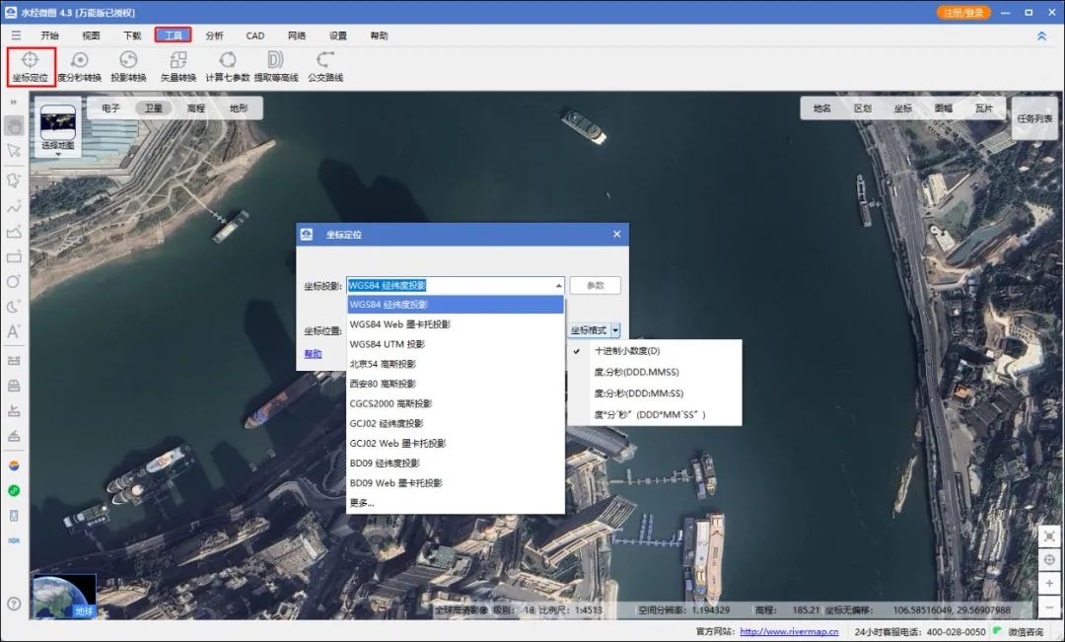The image size is (1065, 642).
Task: Switch to the 分析 menu tab
Action: click(215, 35)
